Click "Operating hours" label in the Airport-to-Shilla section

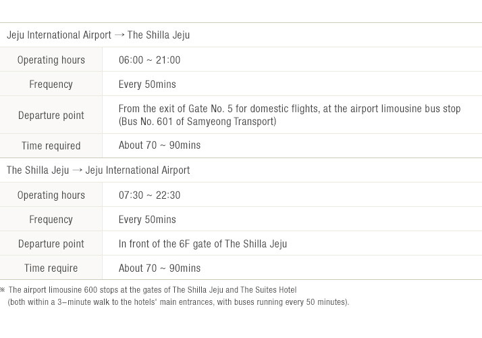pos(51,60)
